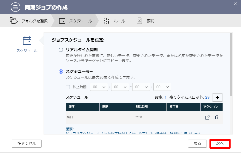Click the キャンセル button
241x153 pixels.
click(27, 144)
